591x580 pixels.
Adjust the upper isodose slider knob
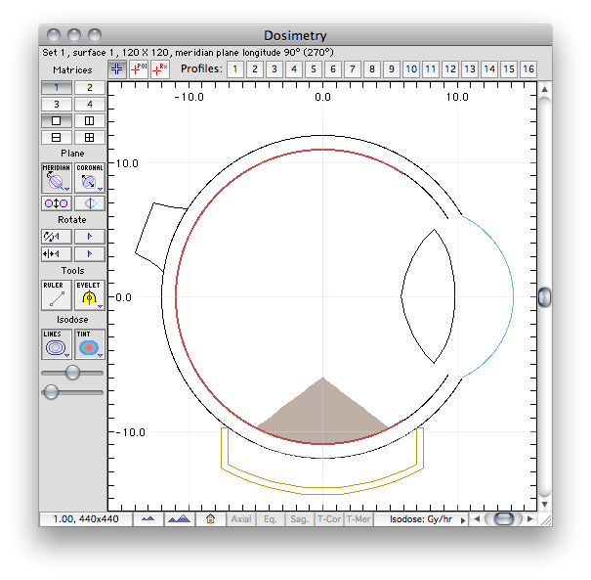[x=72, y=372]
